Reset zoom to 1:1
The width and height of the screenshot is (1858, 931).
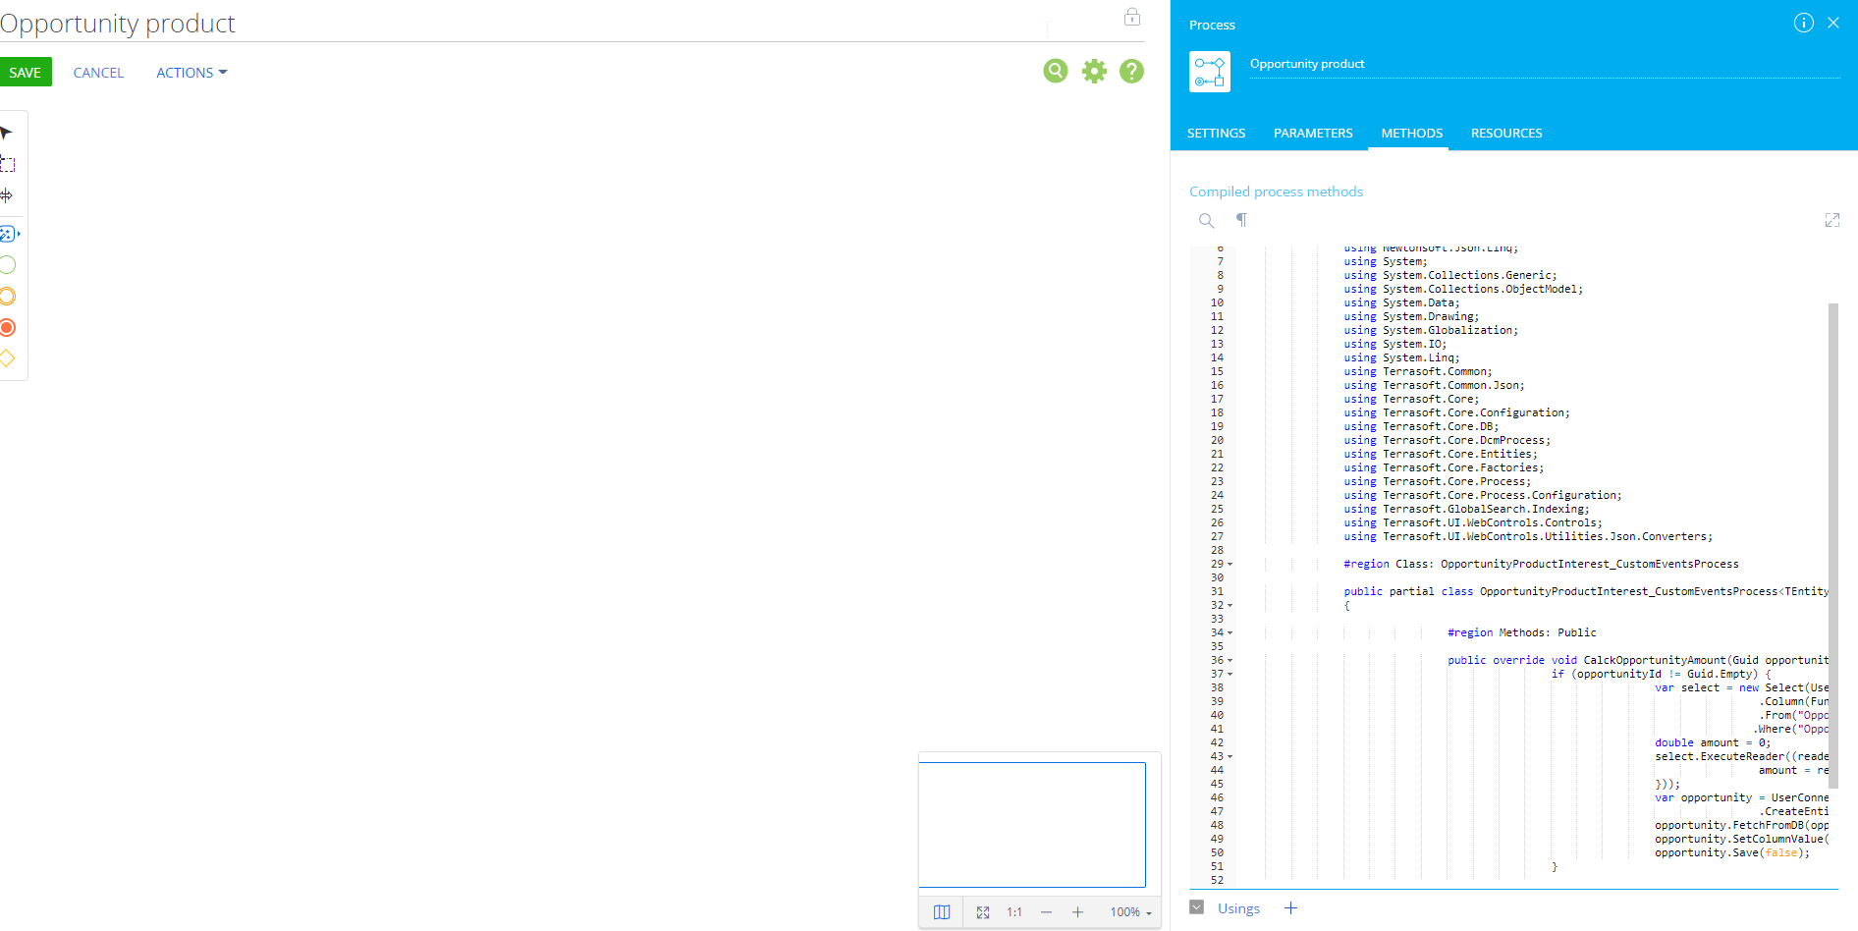1014,912
